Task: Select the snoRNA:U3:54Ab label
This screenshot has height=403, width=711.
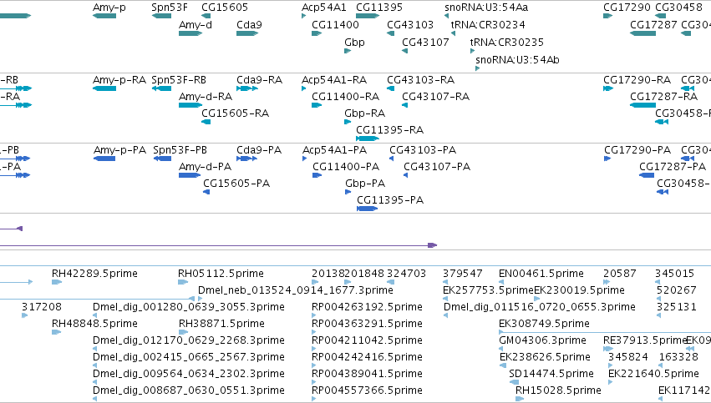Action: tap(517, 60)
